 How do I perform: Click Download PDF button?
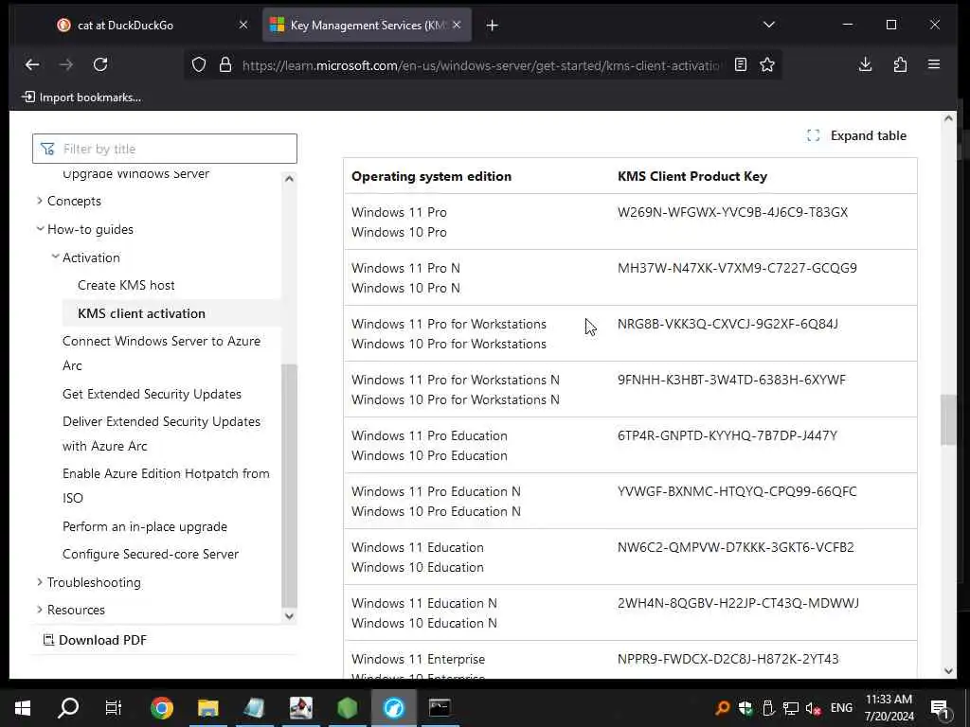(95, 640)
